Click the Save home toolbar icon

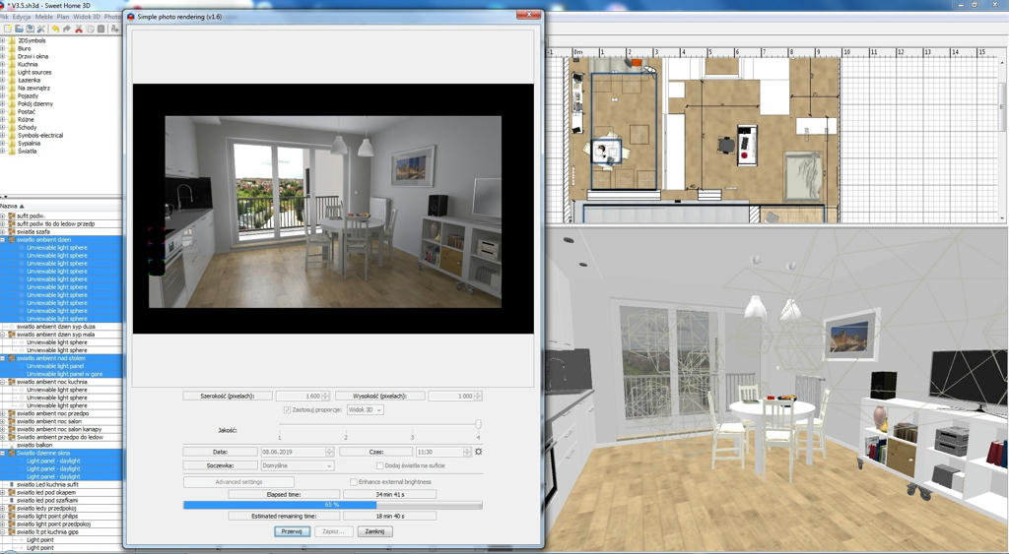point(31,29)
